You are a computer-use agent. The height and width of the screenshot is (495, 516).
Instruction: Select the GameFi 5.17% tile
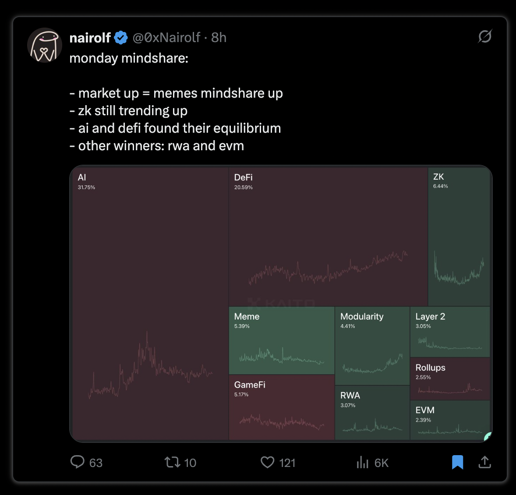click(x=282, y=407)
